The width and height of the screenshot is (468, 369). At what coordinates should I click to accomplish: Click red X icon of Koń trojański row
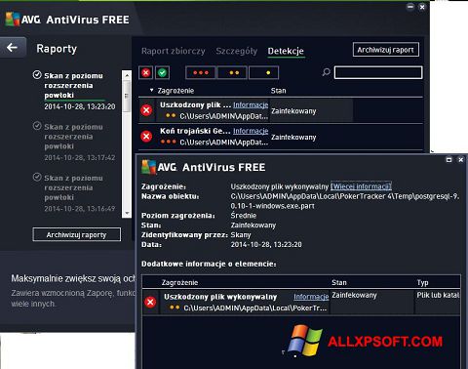click(146, 137)
